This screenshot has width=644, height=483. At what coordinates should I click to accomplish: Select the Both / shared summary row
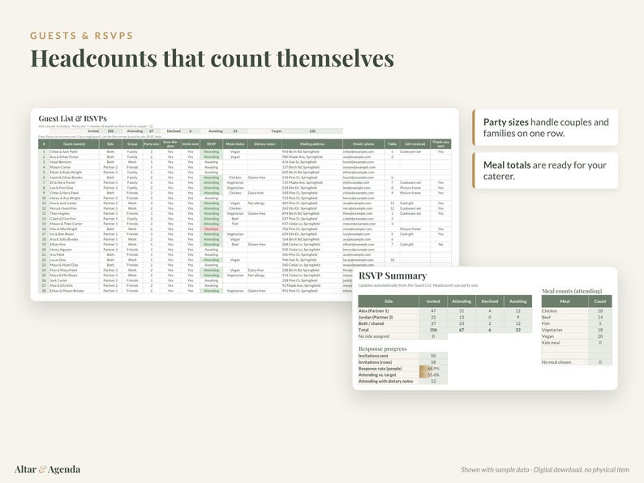(444, 323)
